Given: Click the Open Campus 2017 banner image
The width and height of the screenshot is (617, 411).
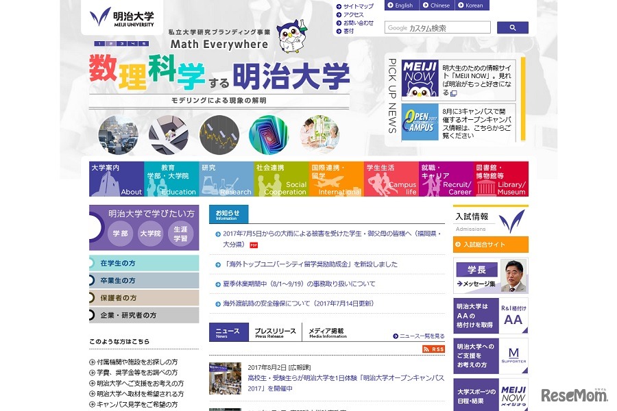Looking at the screenshot, I should pyautogui.click(x=420, y=122).
